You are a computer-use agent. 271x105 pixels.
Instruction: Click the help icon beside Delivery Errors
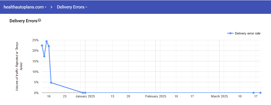[x=40, y=20]
